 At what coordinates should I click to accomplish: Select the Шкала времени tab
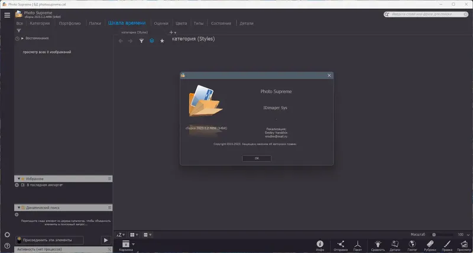pos(127,23)
